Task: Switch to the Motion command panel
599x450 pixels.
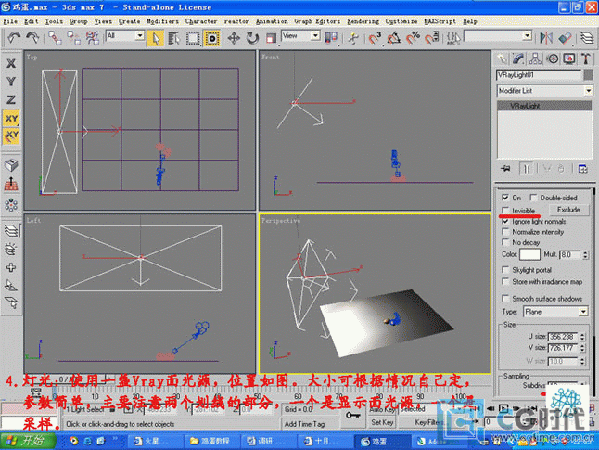Action: (x=553, y=58)
